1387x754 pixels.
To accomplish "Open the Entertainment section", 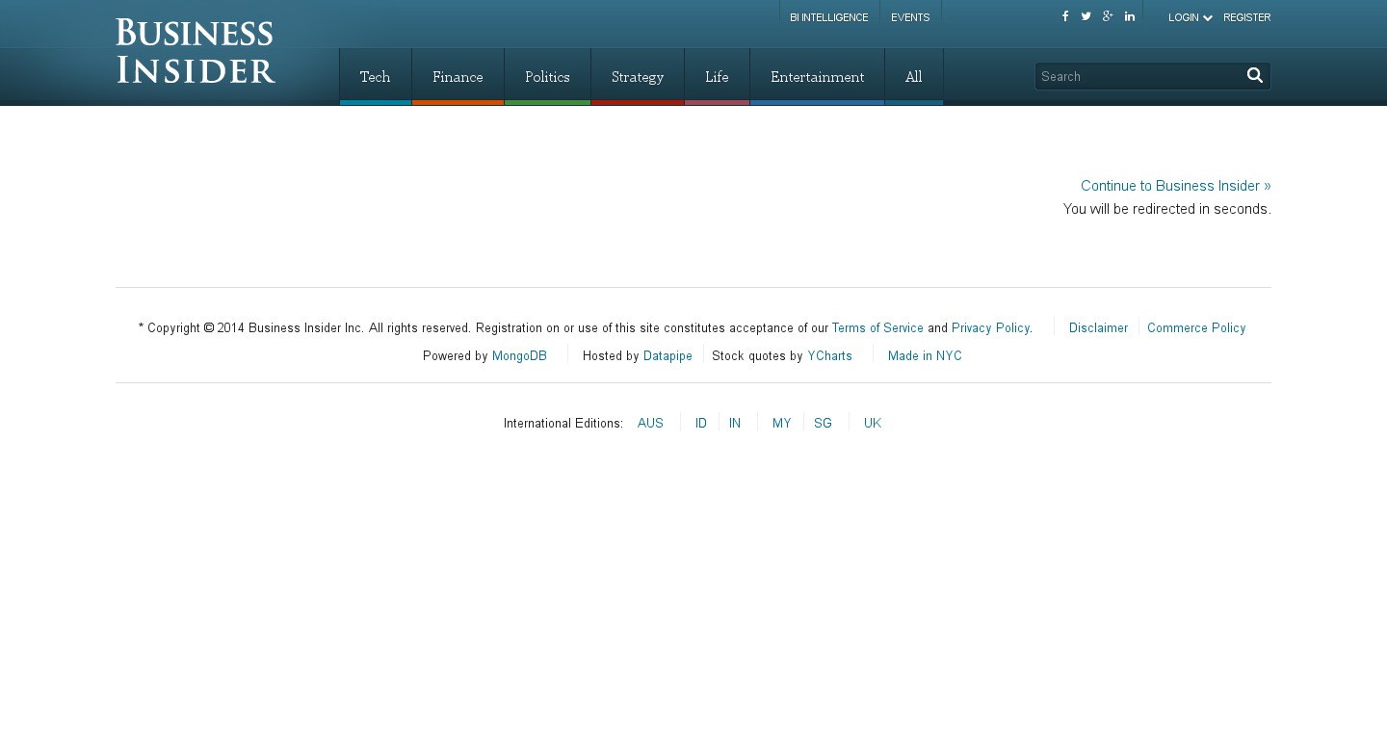I will pos(817,77).
